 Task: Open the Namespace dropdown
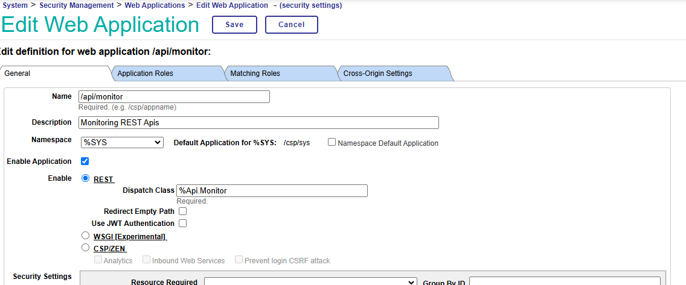122,143
